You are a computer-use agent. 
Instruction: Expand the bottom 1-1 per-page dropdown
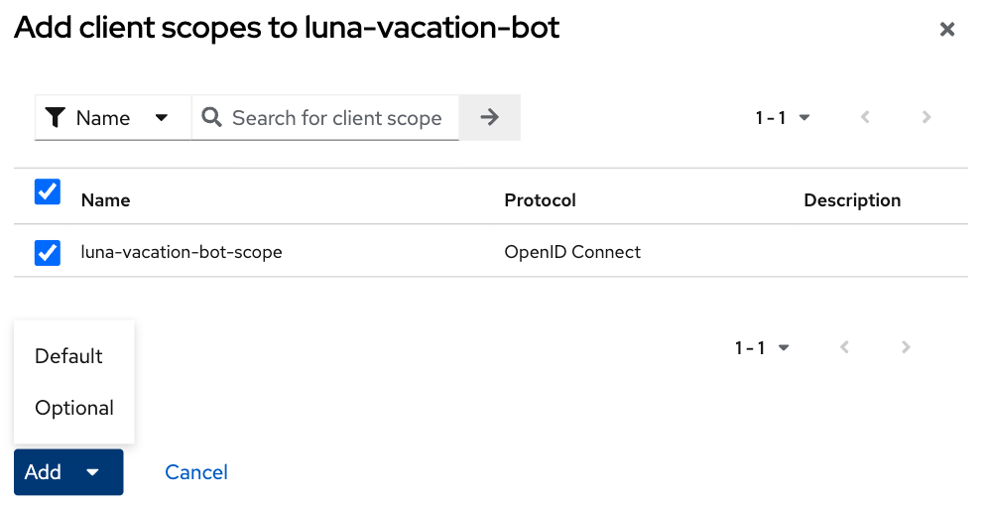click(762, 347)
